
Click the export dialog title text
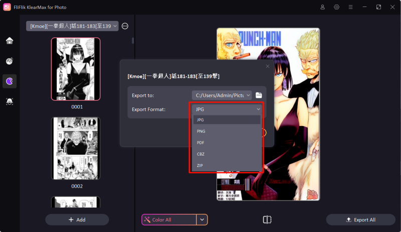click(x=173, y=76)
